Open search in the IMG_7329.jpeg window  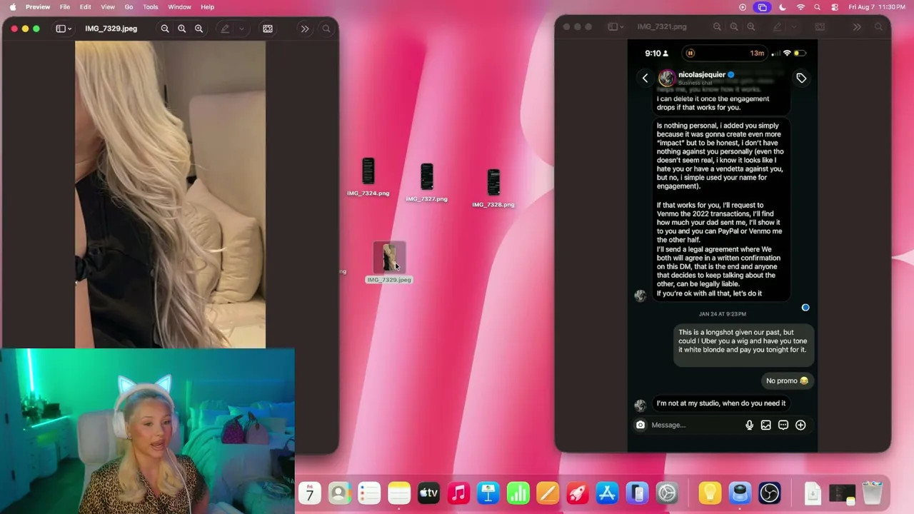(326, 29)
